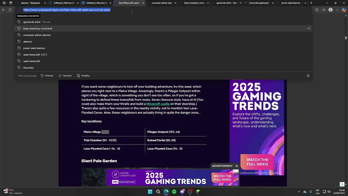The width and height of the screenshot is (348, 196).
Task: Choose the 'poner seed aternos' suggestion
Action: 163,48
